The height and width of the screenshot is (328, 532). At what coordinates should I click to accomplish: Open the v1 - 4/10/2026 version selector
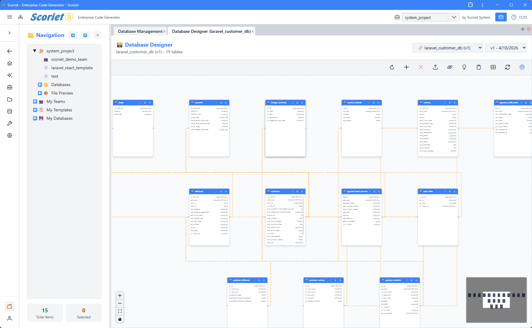click(506, 48)
